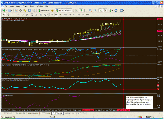Select the Equidistant Channel tool
Screen dimensions: 164x119
pyautogui.click(x=27, y=15)
